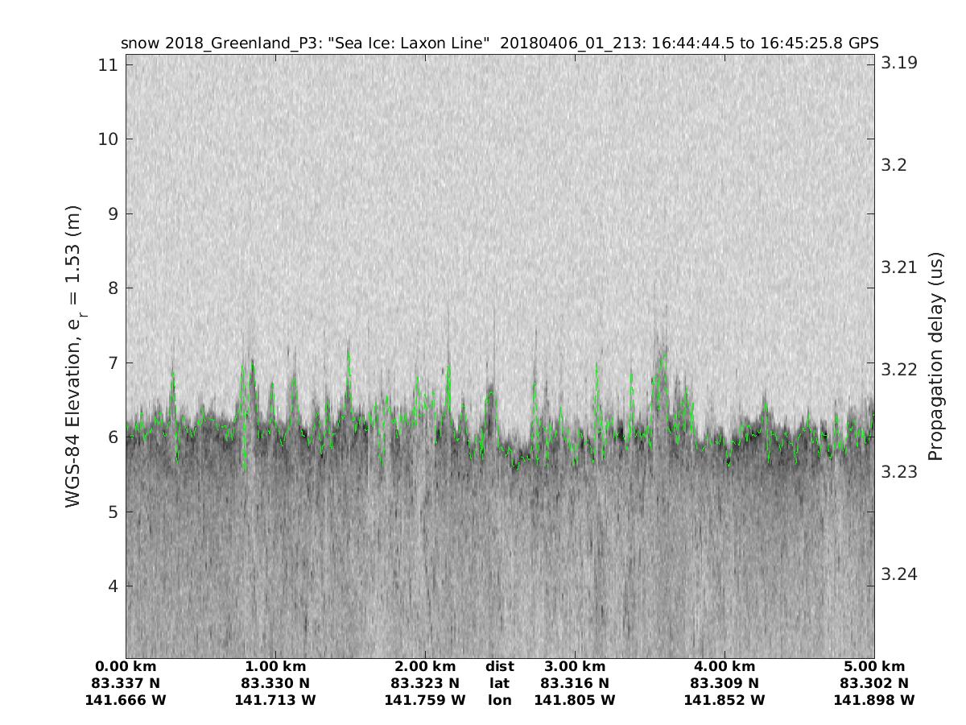Click the 5.00 km distance label
This screenshot has width=966, height=725.
tap(874, 666)
